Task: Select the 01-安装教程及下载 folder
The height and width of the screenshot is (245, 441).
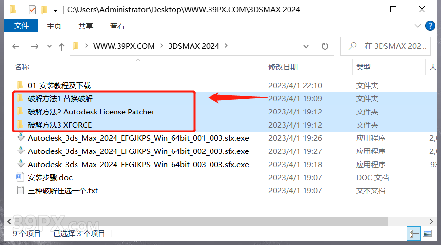Action: pos(59,85)
